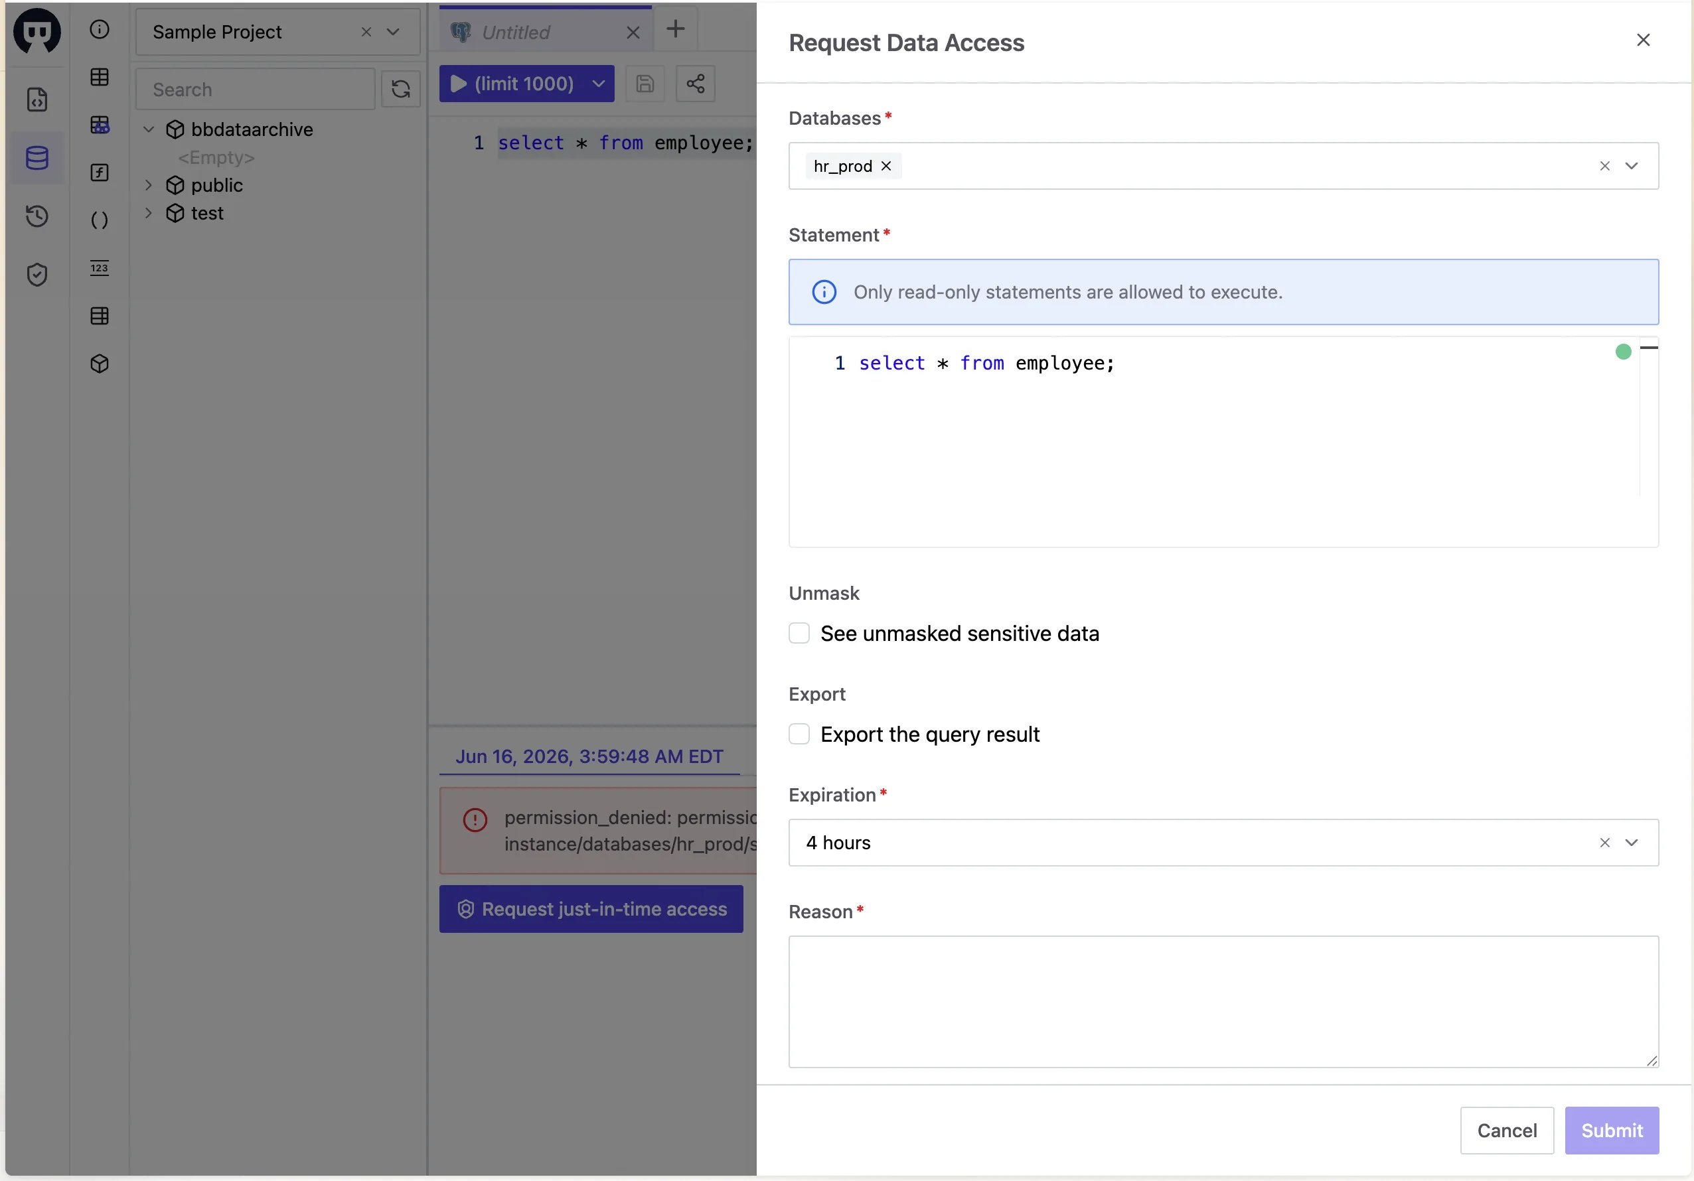Click the info icon in read-only notice
The width and height of the screenshot is (1694, 1181).
pos(824,292)
